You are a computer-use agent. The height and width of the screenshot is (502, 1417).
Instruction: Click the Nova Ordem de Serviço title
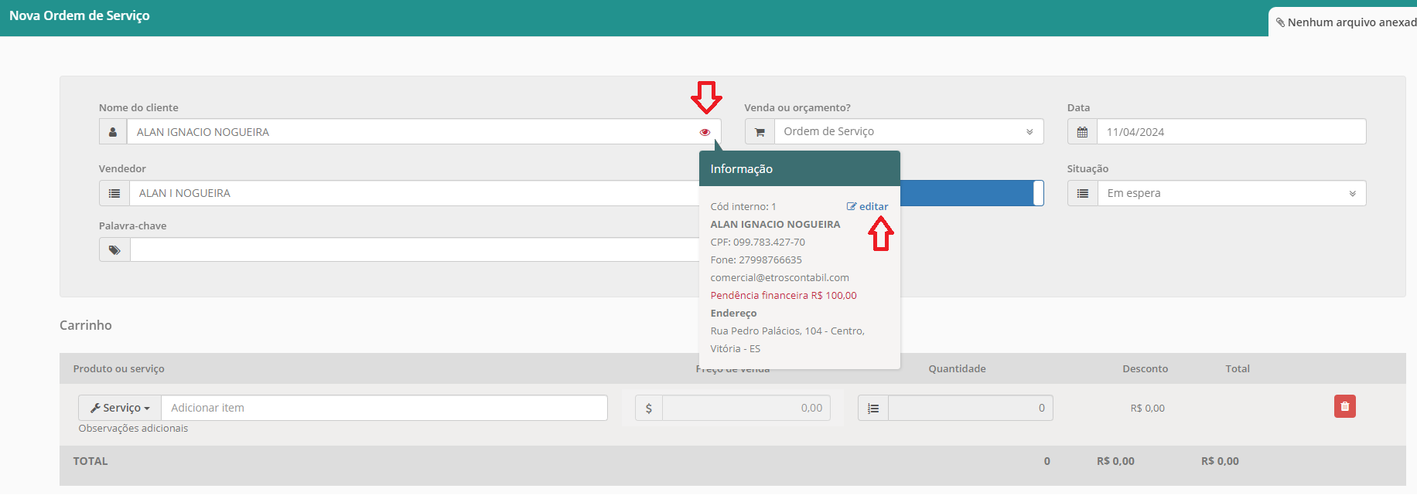pos(80,15)
